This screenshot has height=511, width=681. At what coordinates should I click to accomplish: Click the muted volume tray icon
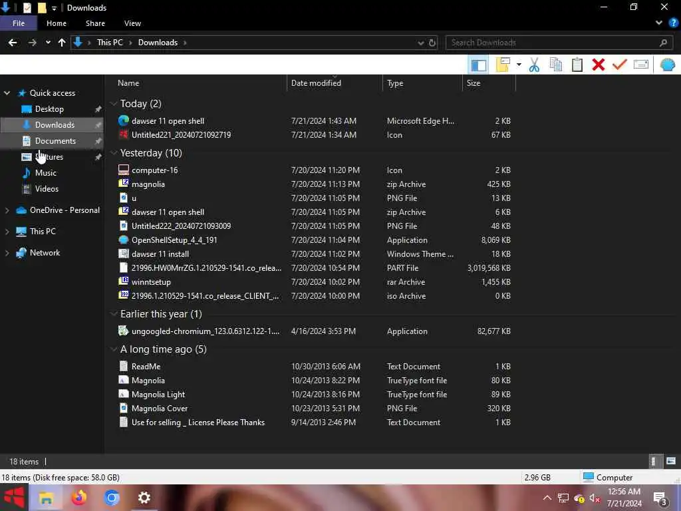click(594, 498)
